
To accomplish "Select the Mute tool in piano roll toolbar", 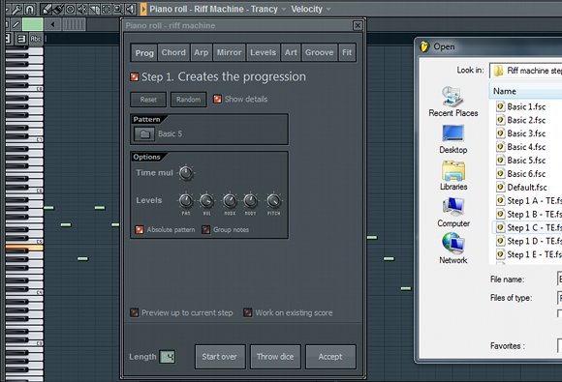I will tap(82, 10).
